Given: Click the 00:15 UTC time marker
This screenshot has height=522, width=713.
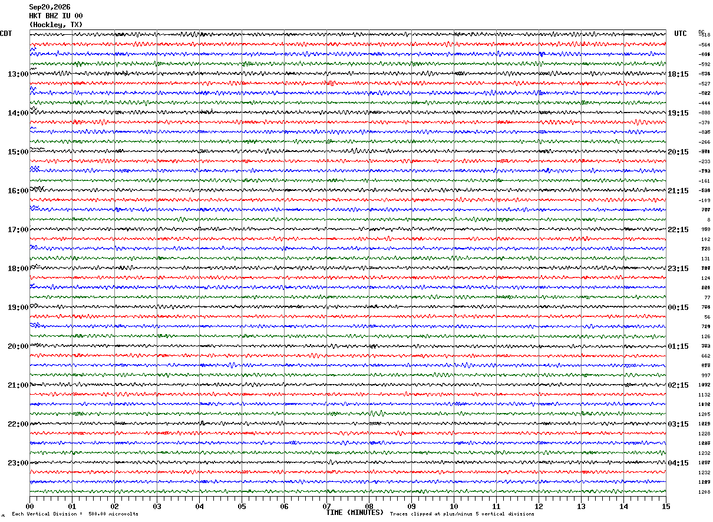Looking at the screenshot, I should [678, 308].
